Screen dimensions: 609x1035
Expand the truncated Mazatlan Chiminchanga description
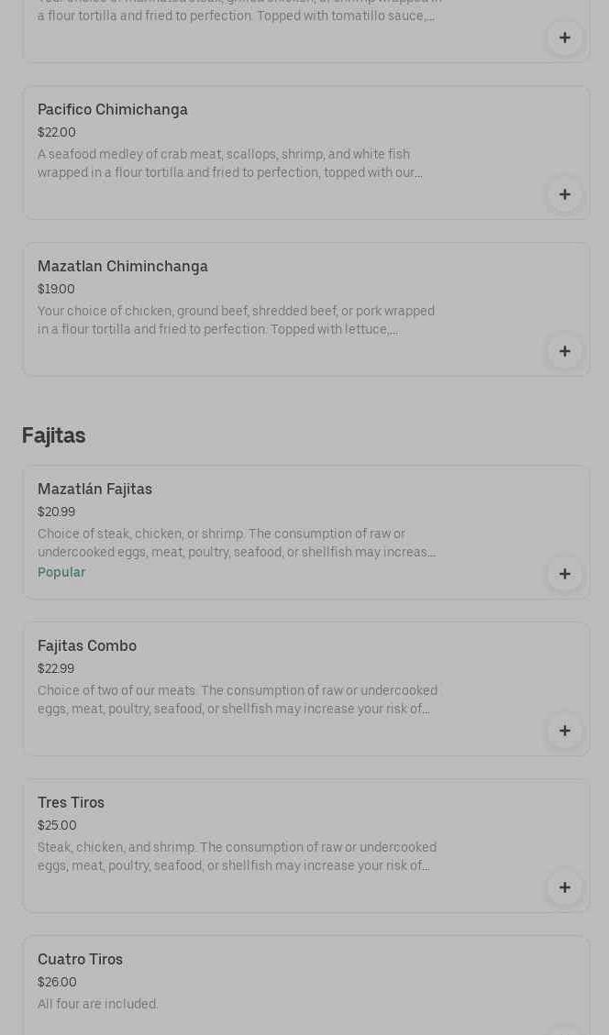[236, 321]
